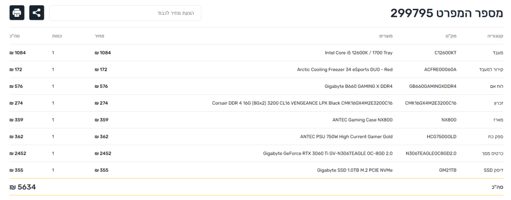Select the Corsair VENGEANCE LPX memory product

pyautogui.click(x=303, y=103)
